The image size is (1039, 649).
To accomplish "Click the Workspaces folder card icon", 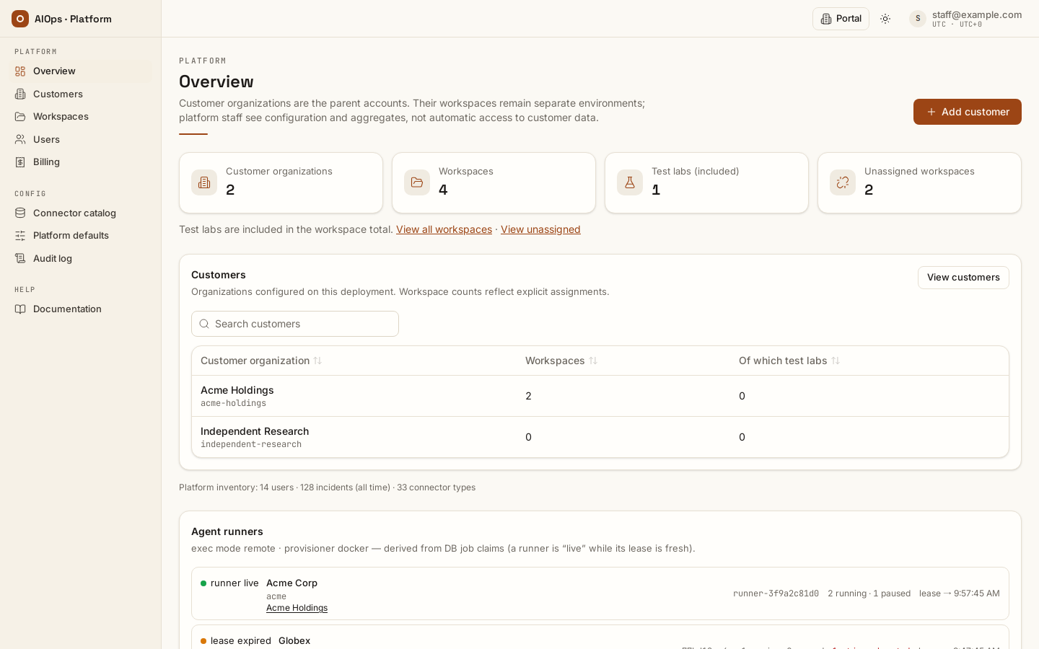I will pos(417,182).
